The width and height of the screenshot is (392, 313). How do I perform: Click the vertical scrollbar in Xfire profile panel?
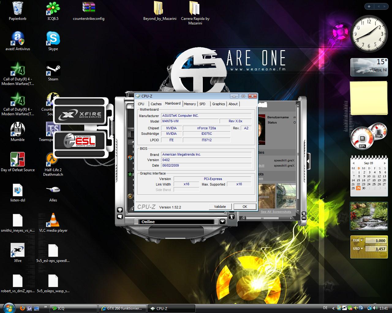pyautogui.click(x=298, y=154)
